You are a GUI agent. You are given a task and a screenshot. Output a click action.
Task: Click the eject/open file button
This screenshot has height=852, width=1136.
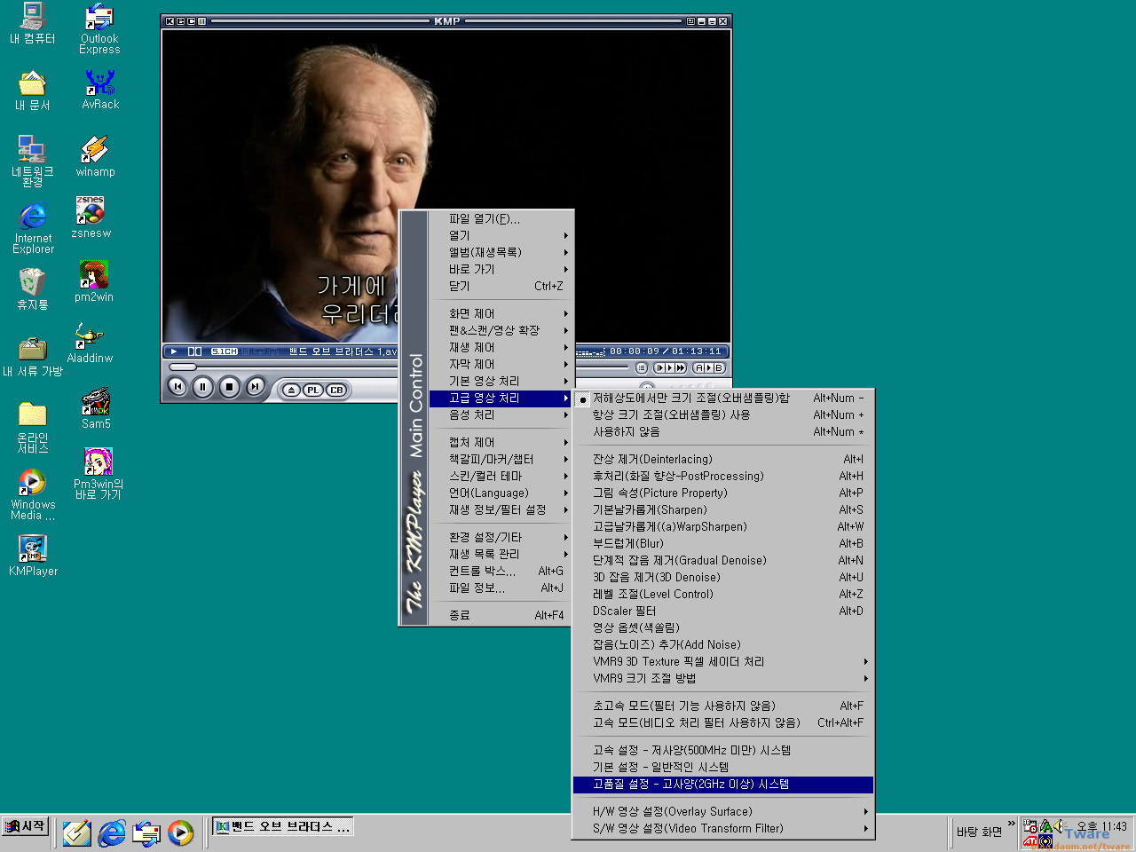(291, 390)
